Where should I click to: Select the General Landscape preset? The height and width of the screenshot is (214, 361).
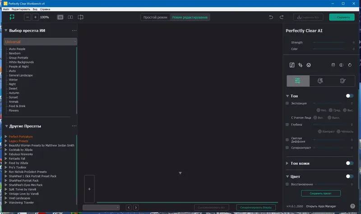(x=21, y=75)
